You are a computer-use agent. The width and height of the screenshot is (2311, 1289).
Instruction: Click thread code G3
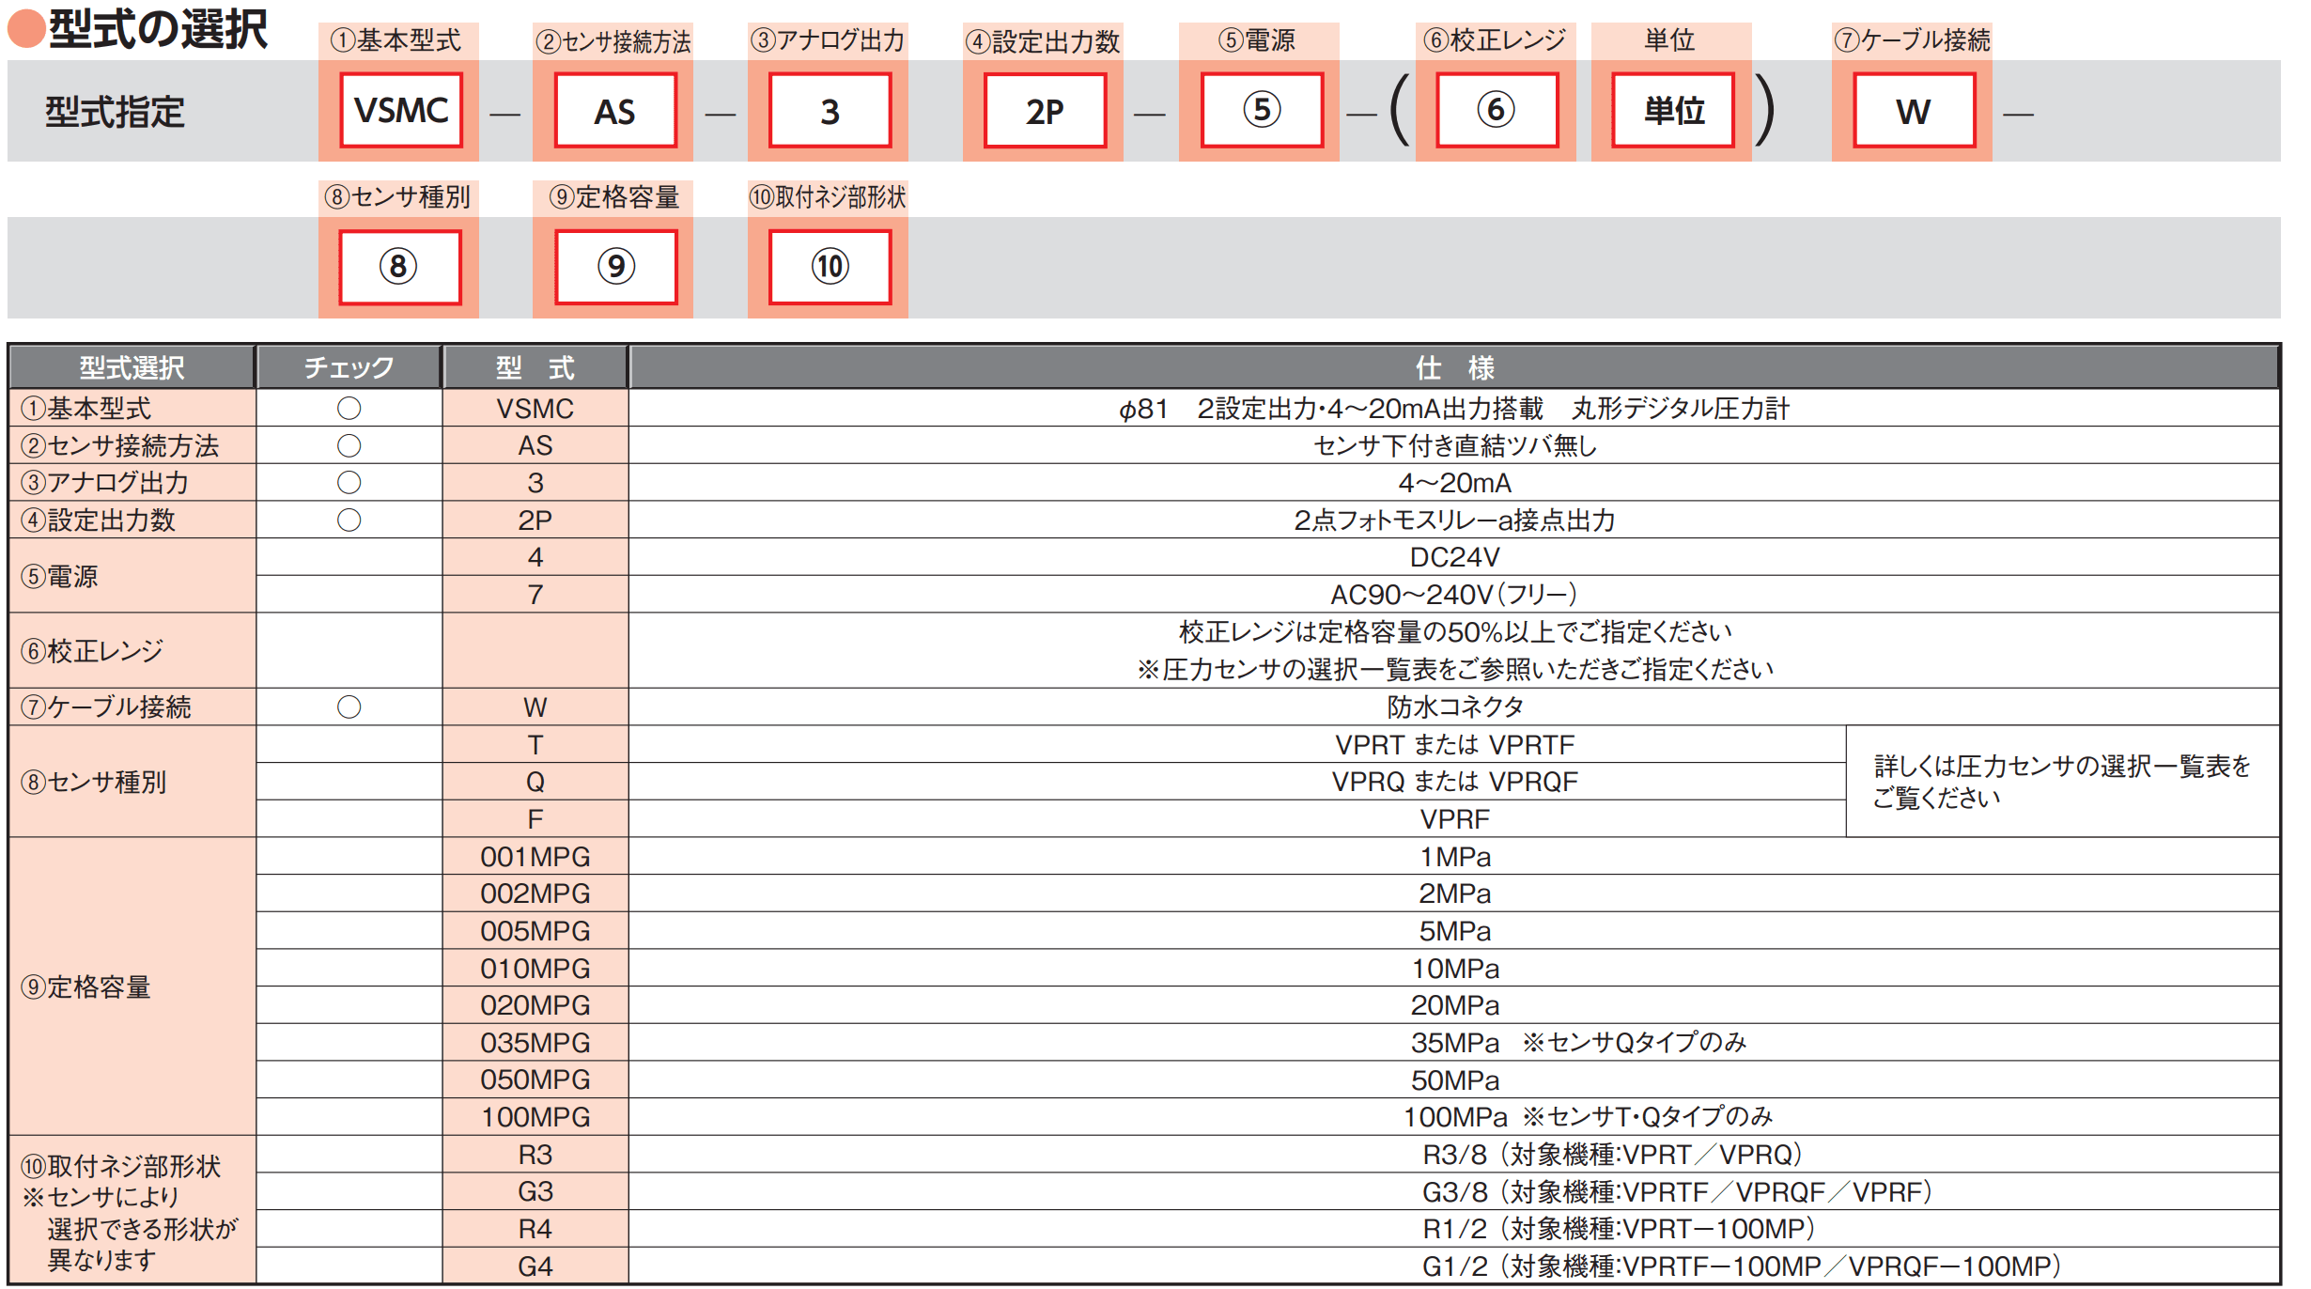(535, 1191)
